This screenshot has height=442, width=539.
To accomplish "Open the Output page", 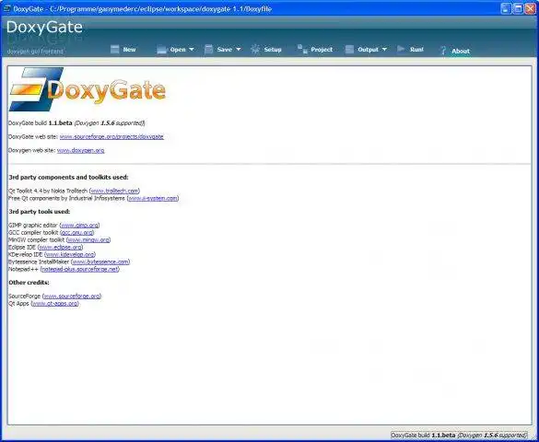I will [x=368, y=50].
